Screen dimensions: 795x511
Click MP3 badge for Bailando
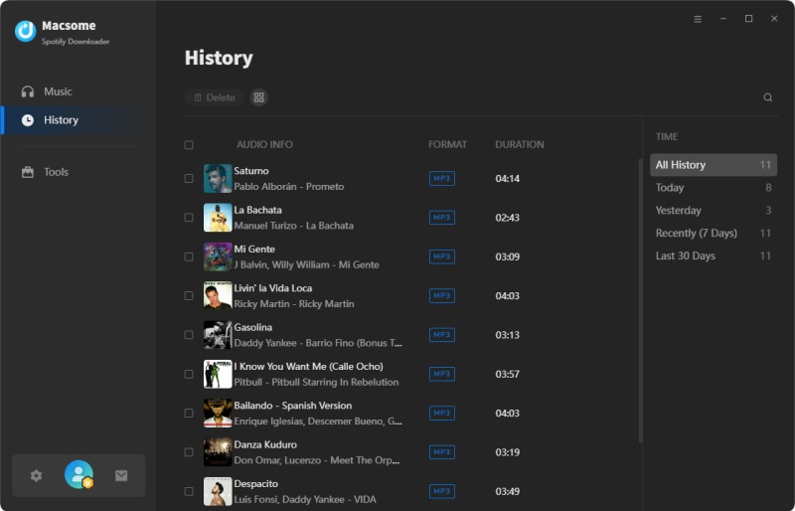point(441,413)
